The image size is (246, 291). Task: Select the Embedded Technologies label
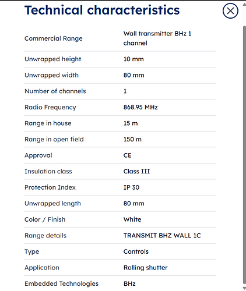61,284
